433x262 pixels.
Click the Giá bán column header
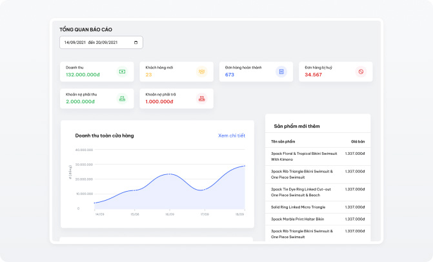pos(357,141)
